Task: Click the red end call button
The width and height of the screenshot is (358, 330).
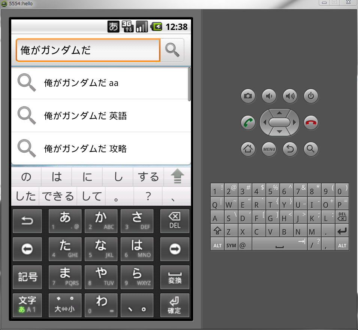Action: coord(311,123)
